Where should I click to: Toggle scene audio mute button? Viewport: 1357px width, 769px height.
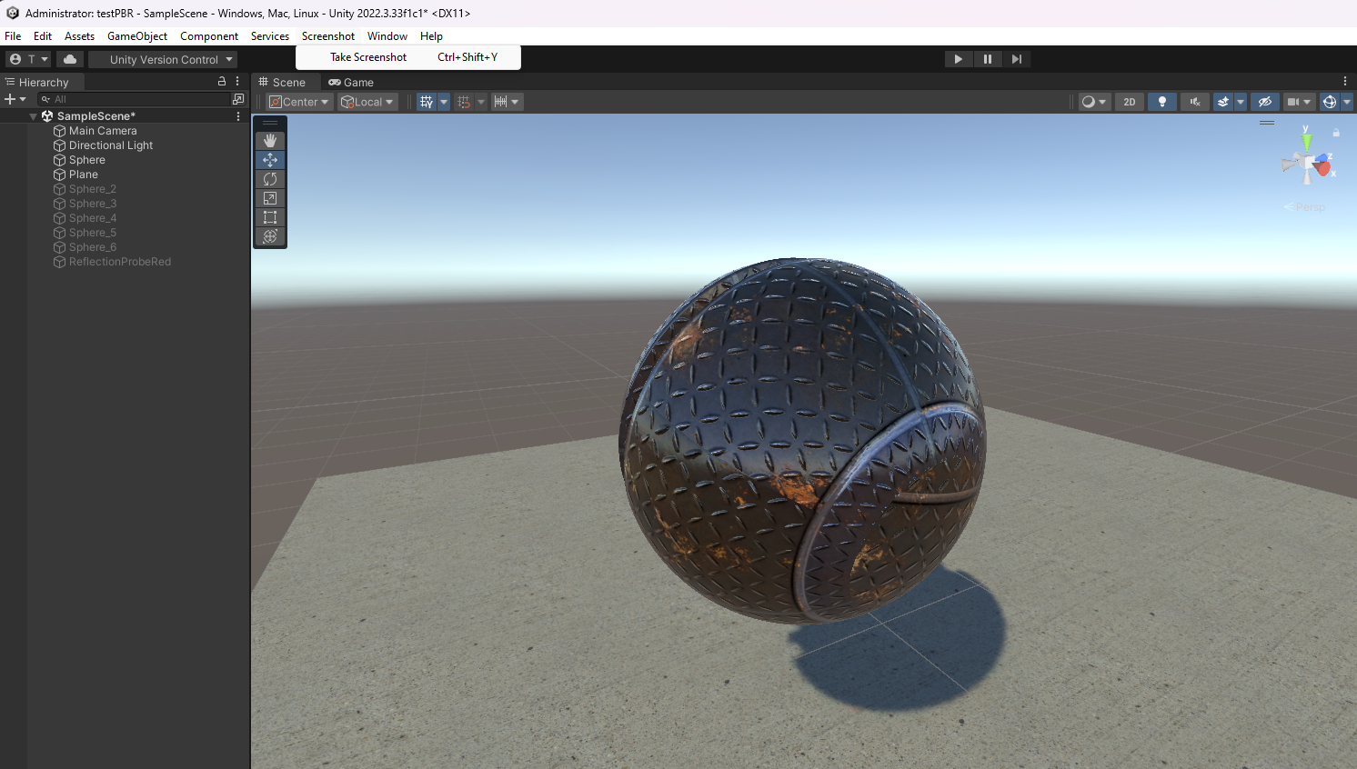[1194, 102]
